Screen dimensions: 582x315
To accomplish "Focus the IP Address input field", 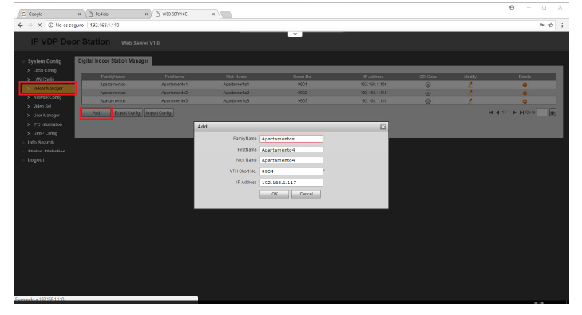I will (291, 183).
